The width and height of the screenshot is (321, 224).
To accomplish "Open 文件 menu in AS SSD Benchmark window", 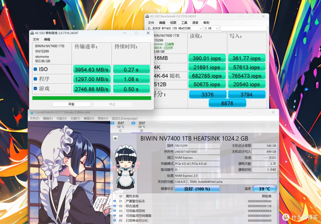I will point(151,23).
